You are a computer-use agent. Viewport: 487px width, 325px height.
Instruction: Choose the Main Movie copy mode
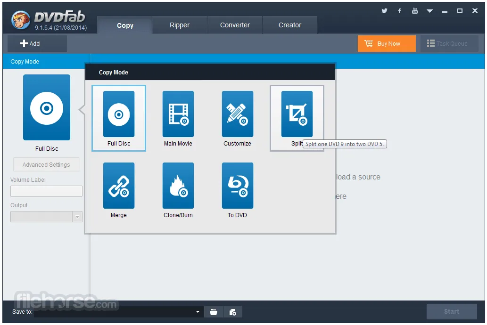[x=178, y=114]
